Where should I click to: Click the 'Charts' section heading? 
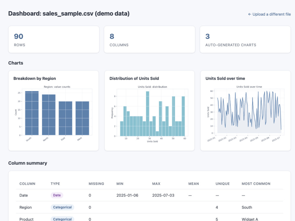click(x=16, y=63)
